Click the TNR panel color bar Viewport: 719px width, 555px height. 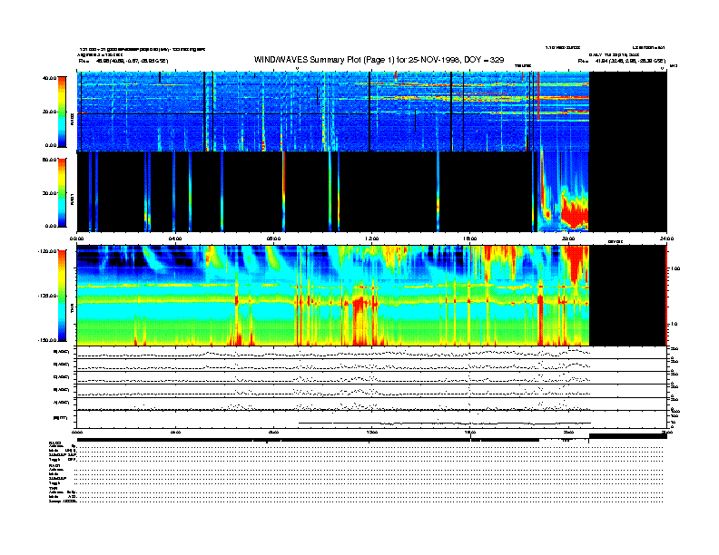coord(62,296)
